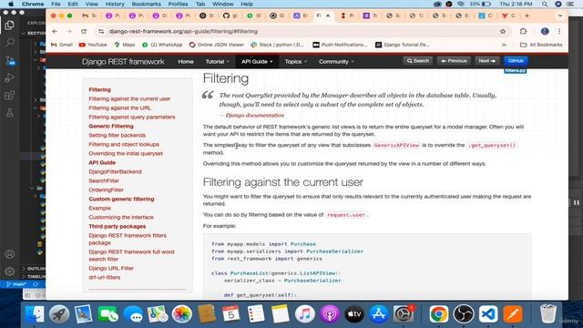Screen dimensions: 583x328
Task: Go to Previous page button
Action: coord(454,61)
